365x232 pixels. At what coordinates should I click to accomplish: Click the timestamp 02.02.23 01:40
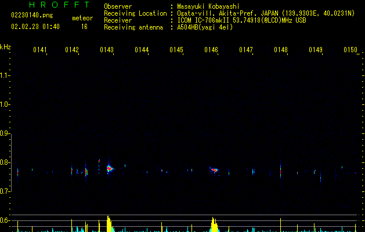pos(35,27)
